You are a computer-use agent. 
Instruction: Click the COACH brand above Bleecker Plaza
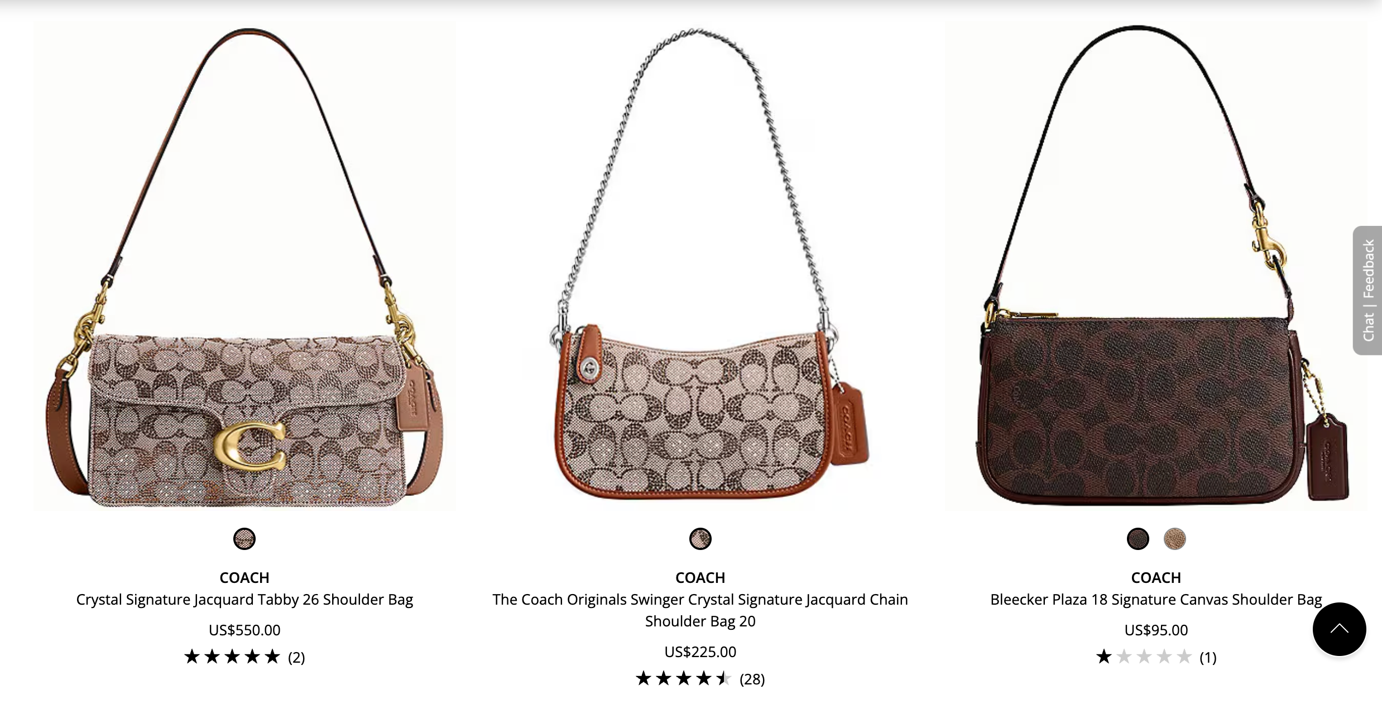point(1156,578)
